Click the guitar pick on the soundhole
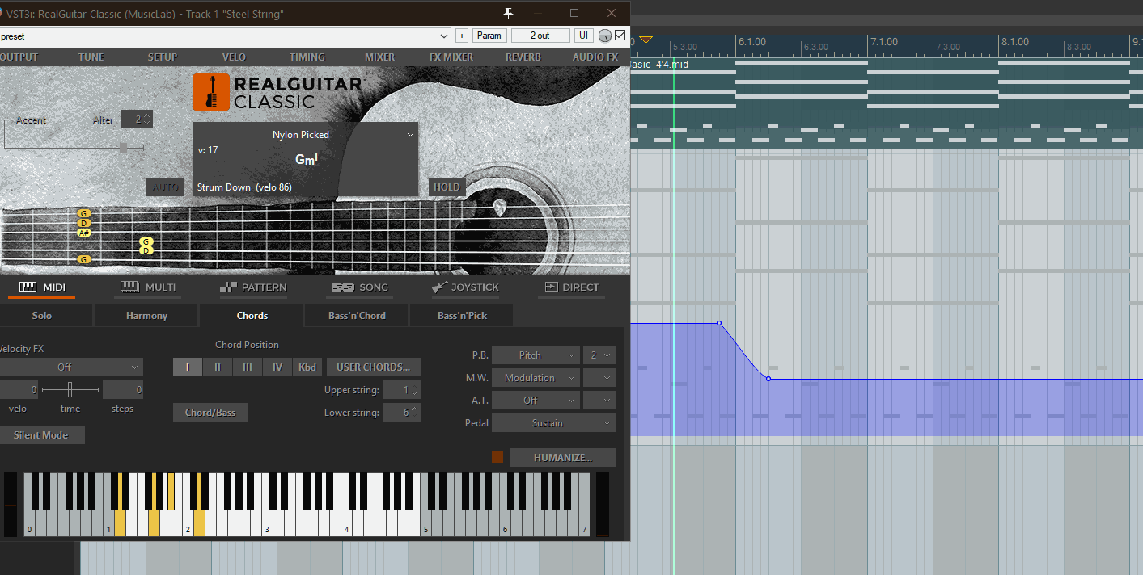The width and height of the screenshot is (1143, 575). pyautogui.click(x=500, y=207)
